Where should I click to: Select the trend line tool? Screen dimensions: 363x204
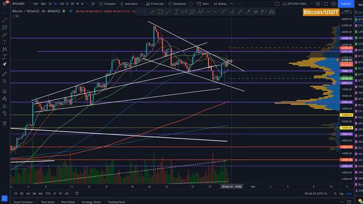point(5,20)
